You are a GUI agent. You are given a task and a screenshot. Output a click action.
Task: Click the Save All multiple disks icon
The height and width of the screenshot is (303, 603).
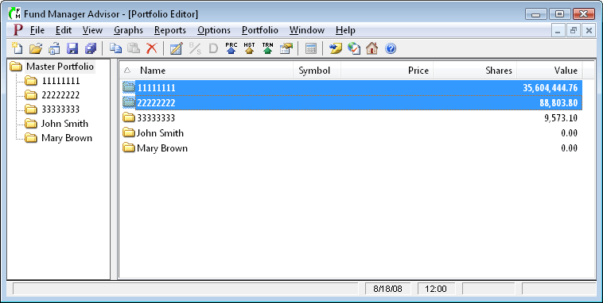click(91, 48)
